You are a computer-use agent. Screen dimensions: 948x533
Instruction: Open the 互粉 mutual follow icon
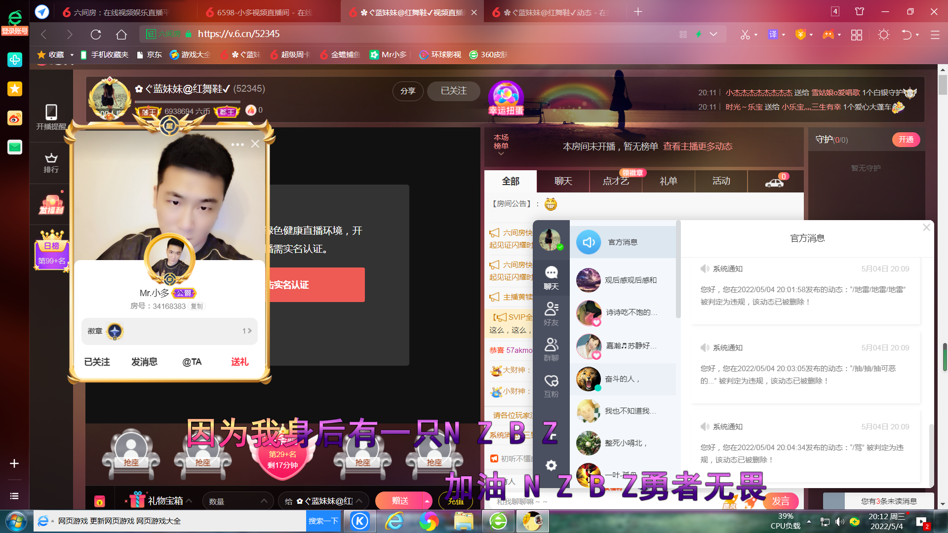pos(551,386)
